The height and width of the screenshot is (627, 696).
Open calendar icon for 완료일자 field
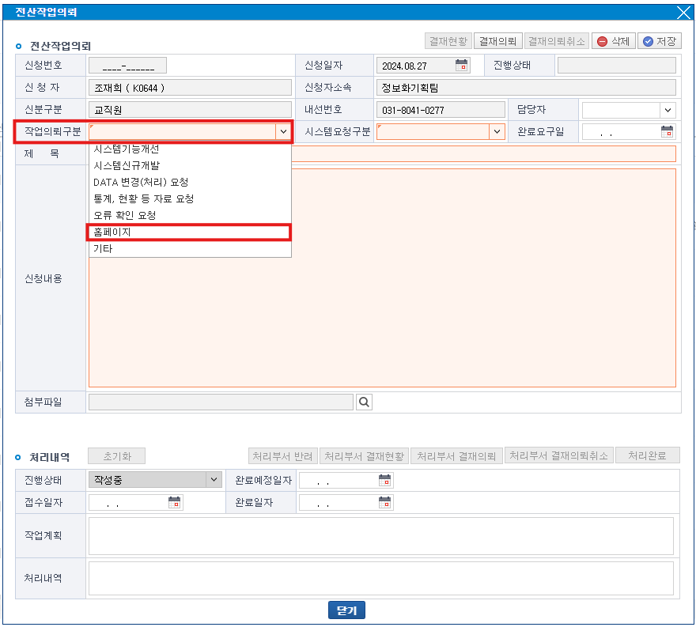(x=384, y=502)
